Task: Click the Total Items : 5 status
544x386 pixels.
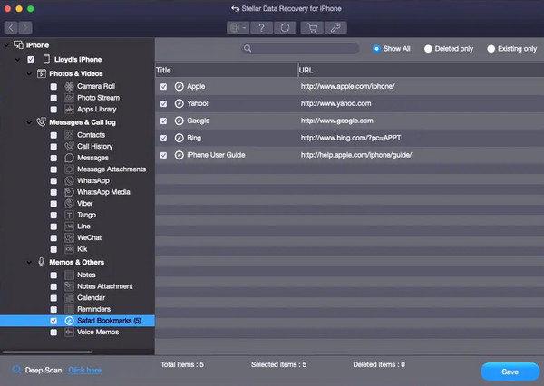Action: point(182,364)
